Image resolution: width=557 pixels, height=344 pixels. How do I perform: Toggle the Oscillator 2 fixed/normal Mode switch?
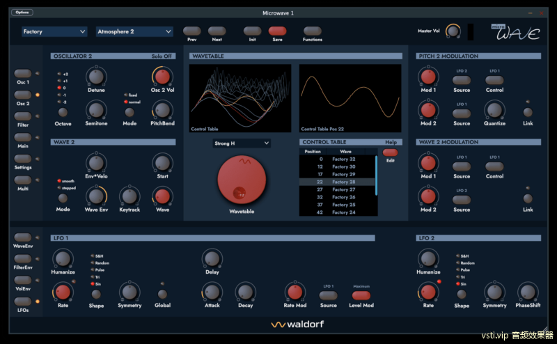point(130,112)
